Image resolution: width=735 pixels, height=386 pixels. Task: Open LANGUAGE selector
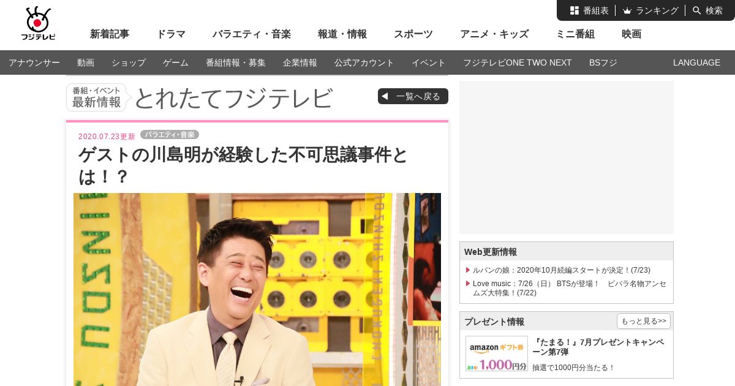pos(696,62)
